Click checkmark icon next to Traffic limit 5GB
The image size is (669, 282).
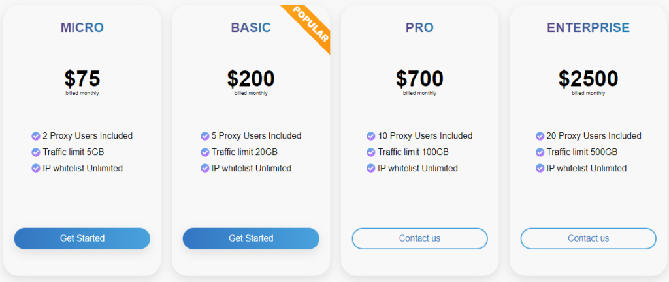(36, 152)
